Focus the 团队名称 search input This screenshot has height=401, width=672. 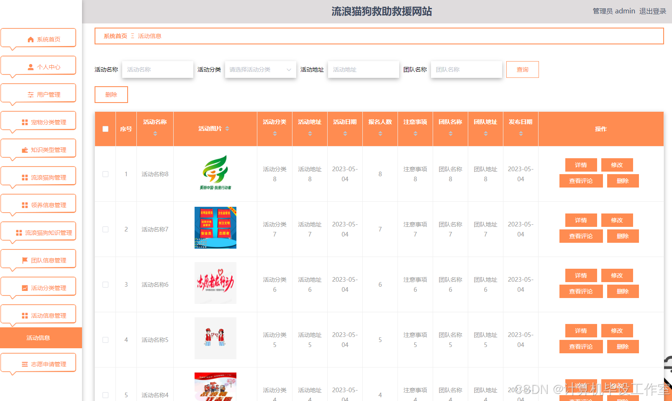(x=467, y=69)
